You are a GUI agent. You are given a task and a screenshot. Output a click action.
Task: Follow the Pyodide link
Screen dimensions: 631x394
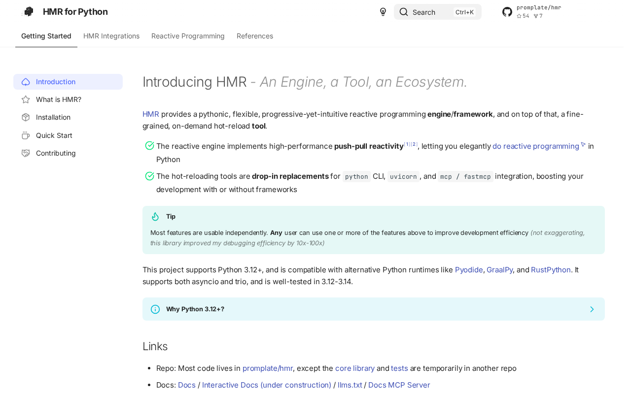[x=469, y=270]
